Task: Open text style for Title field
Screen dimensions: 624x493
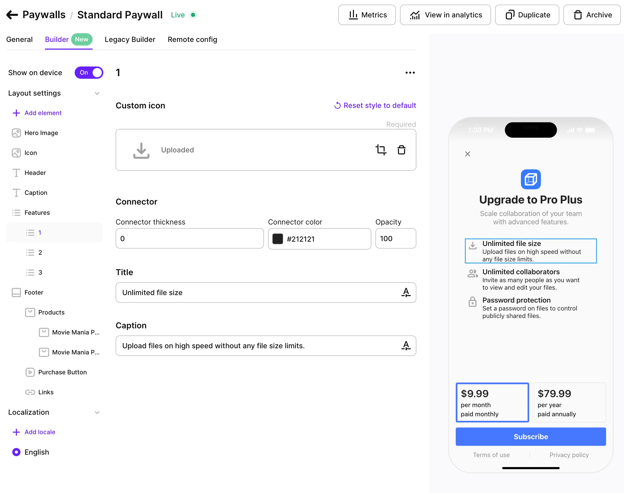Action: pos(406,292)
